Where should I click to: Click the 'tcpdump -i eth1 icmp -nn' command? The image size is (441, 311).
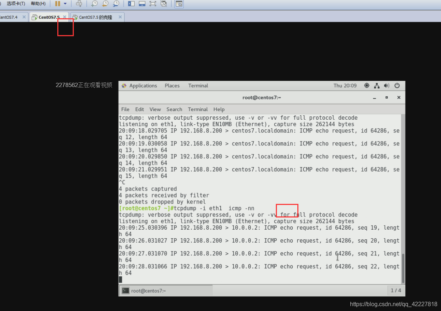[x=214, y=208]
